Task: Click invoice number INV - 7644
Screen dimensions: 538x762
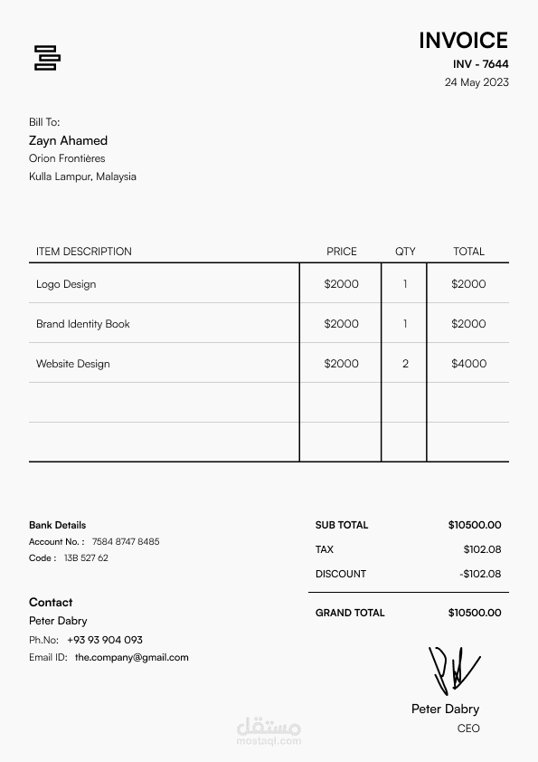Action: pyautogui.click(x=481, y=63)
